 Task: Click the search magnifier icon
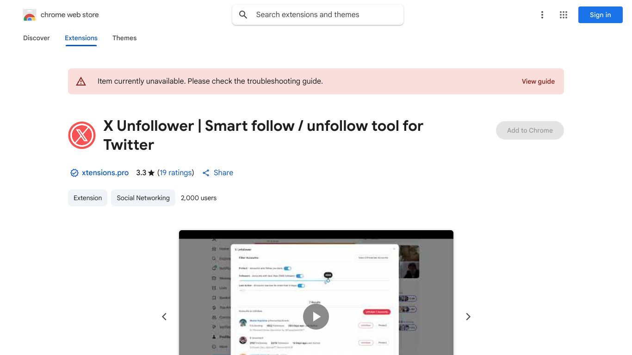click(243, 15)
